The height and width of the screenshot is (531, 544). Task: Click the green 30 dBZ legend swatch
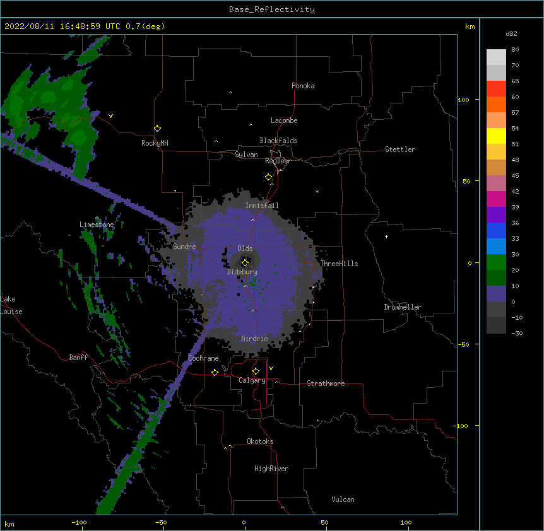coord(496,262)
